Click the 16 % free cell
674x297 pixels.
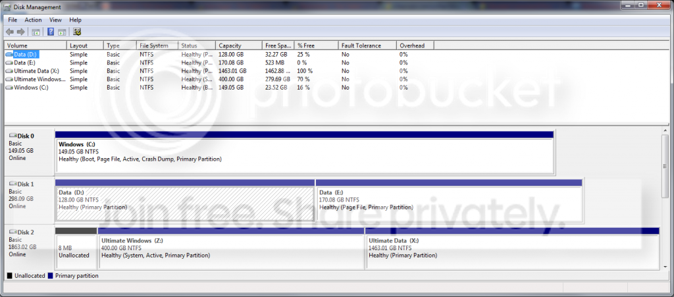click(304, 87)
